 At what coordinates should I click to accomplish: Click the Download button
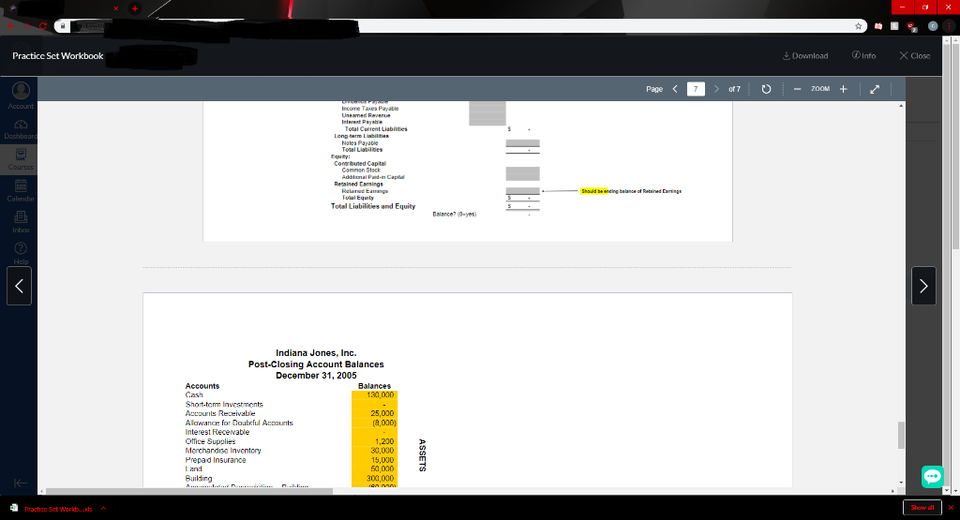point(805,55)
